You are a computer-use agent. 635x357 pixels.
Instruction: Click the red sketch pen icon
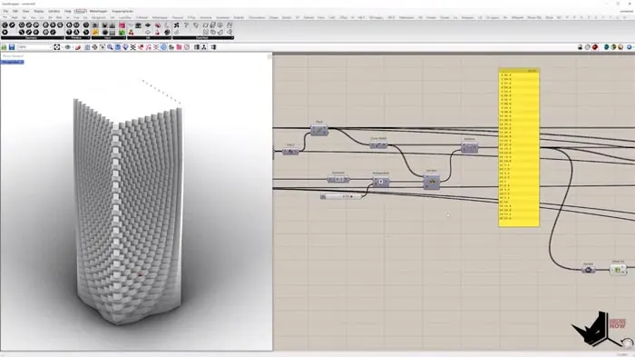[78, 47]
